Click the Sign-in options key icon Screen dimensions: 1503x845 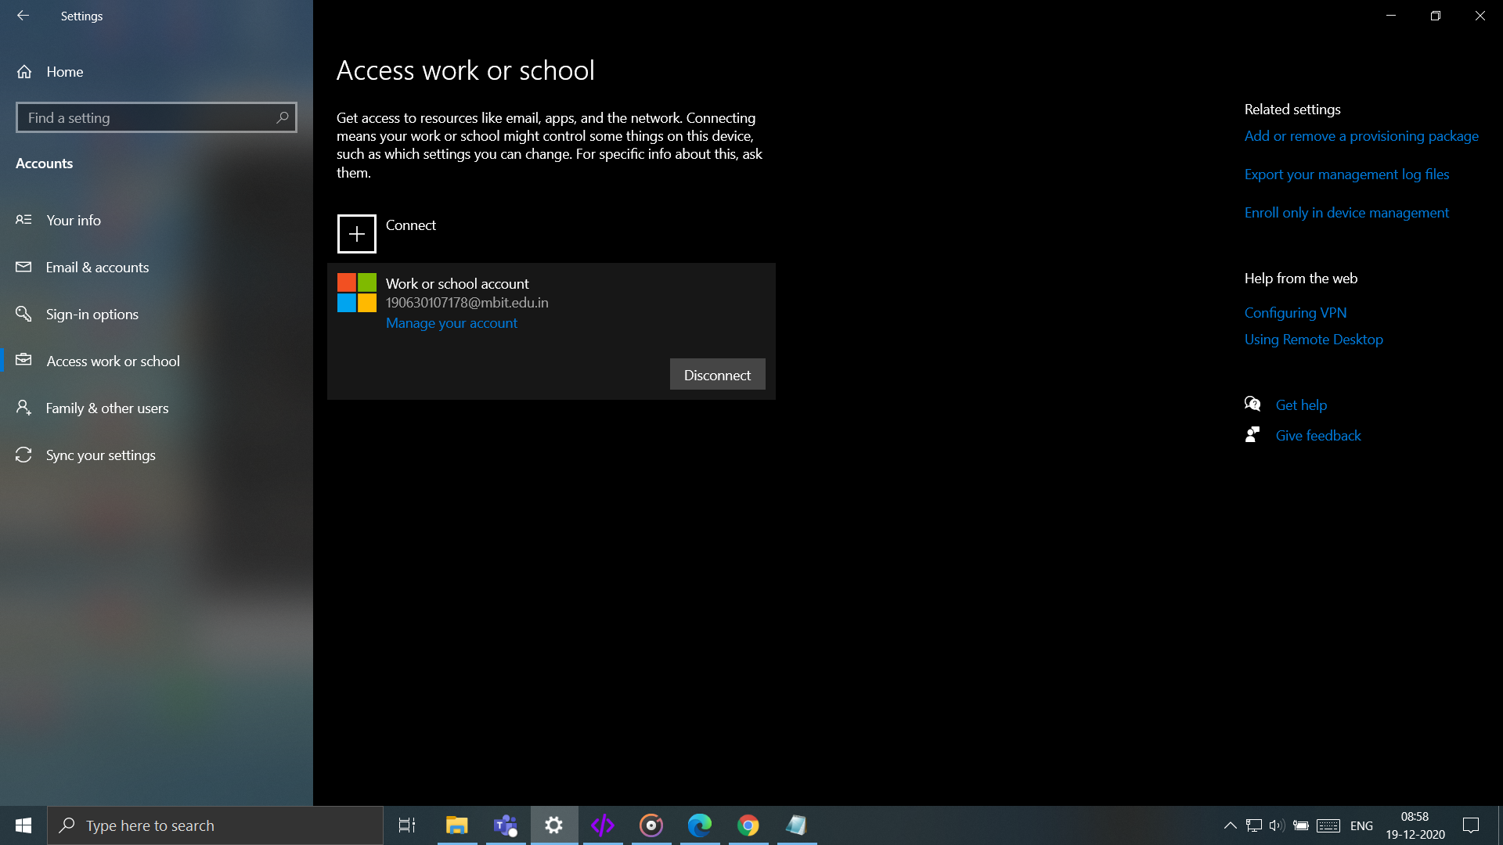[24, 314]
